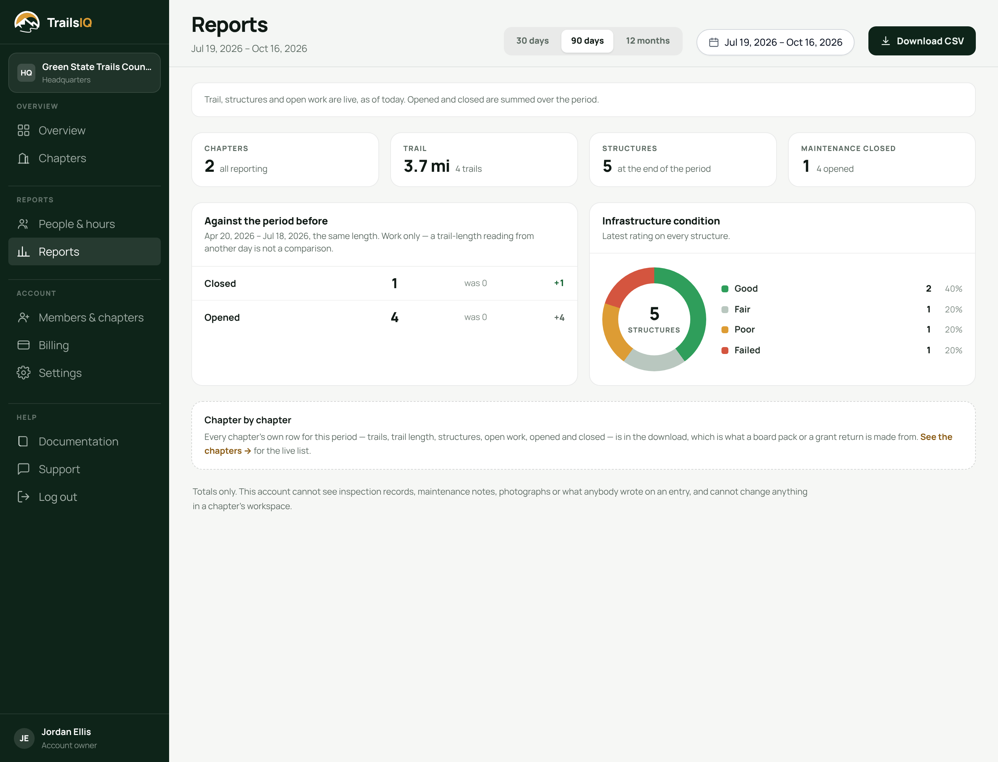Click Jordan Ellis account owner name

coord(66,732)
